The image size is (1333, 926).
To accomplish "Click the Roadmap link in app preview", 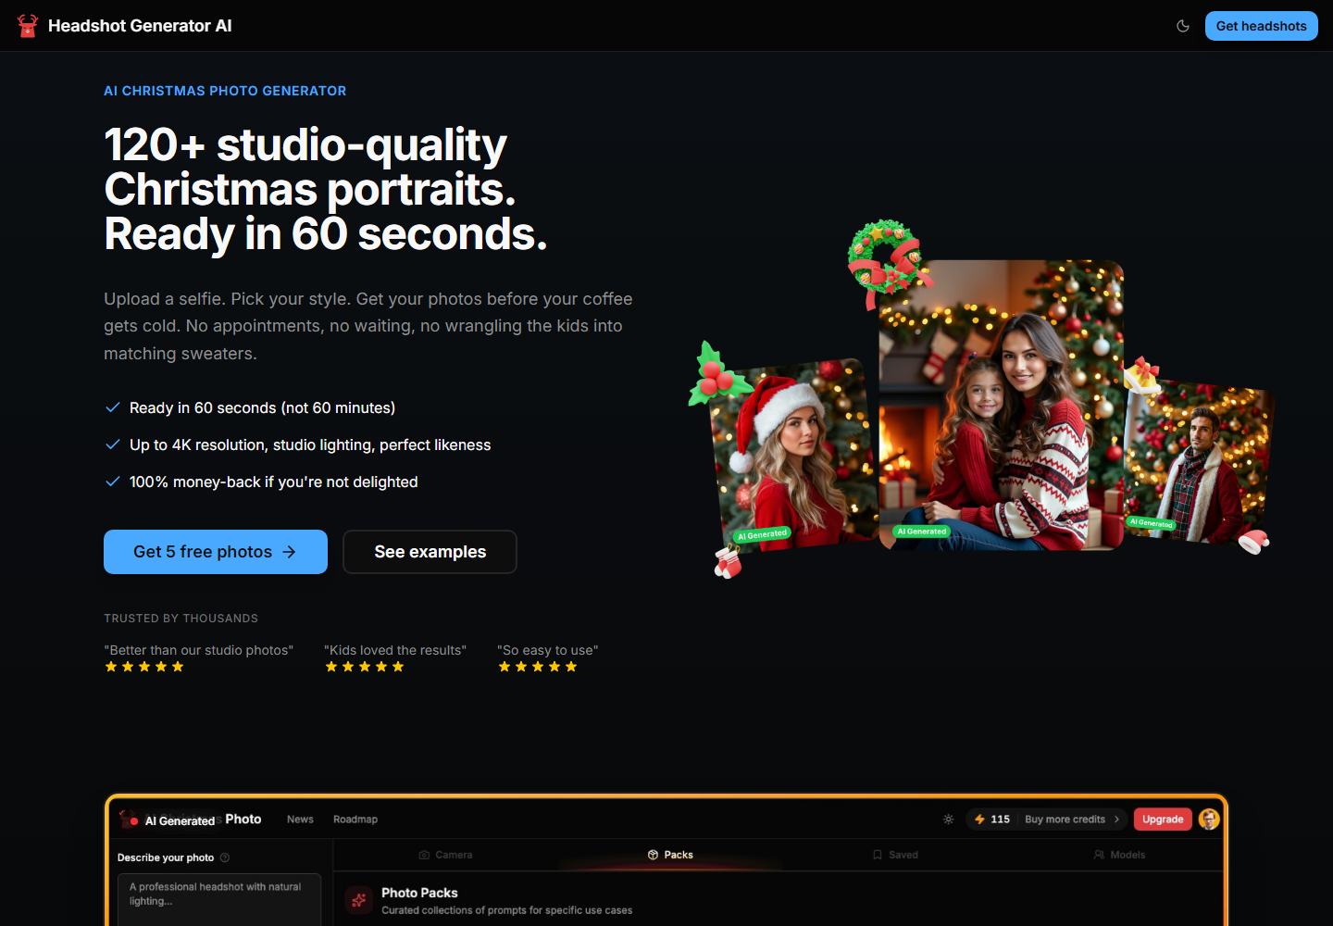I will (x=355, y=820).
